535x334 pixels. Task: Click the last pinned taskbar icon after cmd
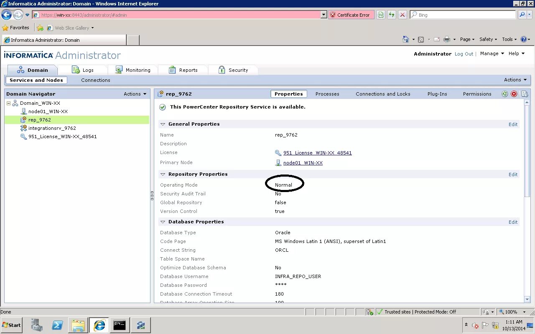pyautogui.click(x=140, y=325)
